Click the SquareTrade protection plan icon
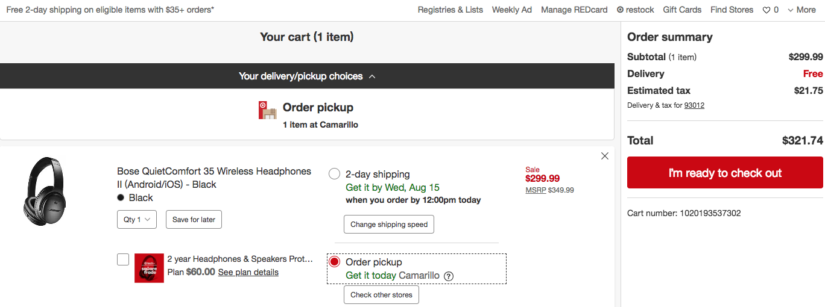 click(x=149, y=268)
